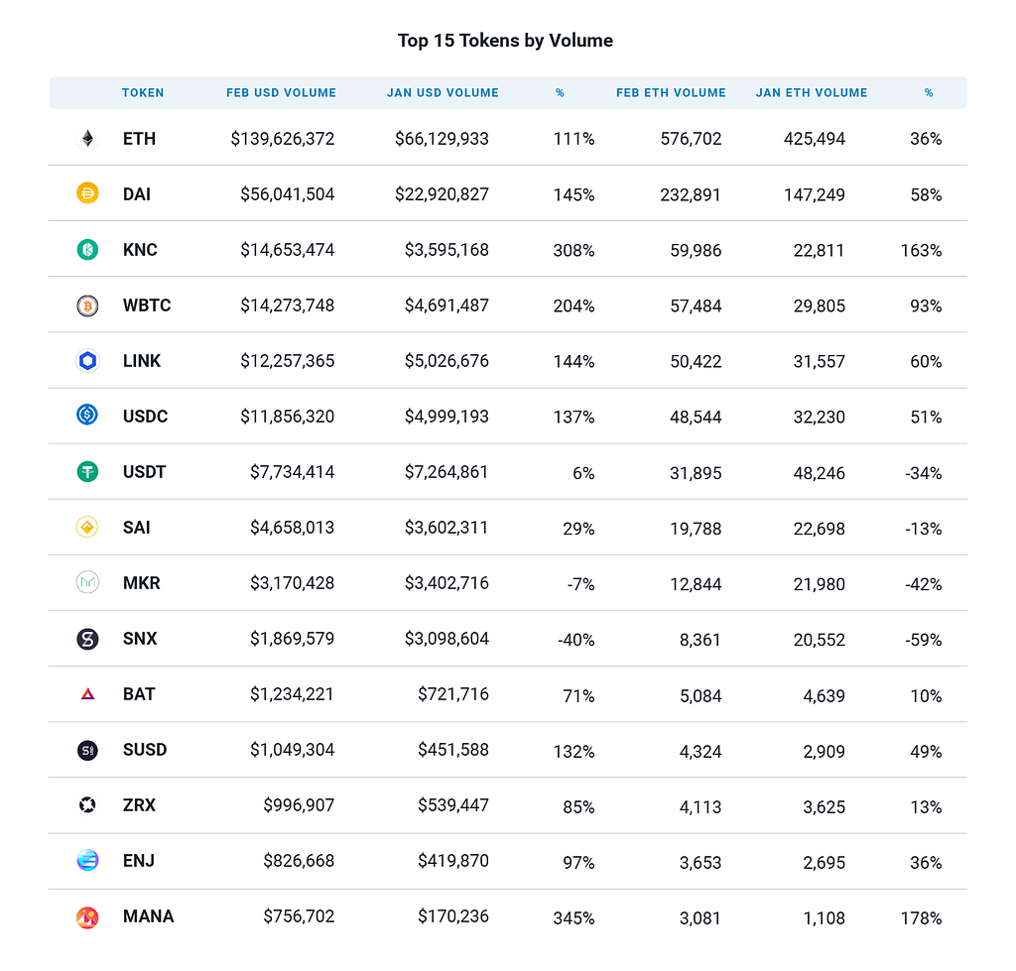The height and width of the screenshot is (971, 1016).
Task: Click the blue USDC token icon
Action: [87, 415]
